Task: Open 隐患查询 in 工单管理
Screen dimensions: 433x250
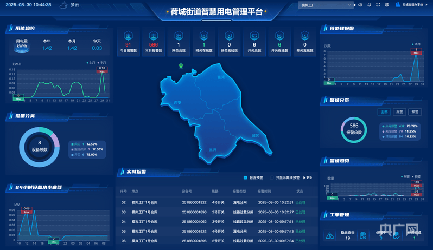Action: click(347, 234)
